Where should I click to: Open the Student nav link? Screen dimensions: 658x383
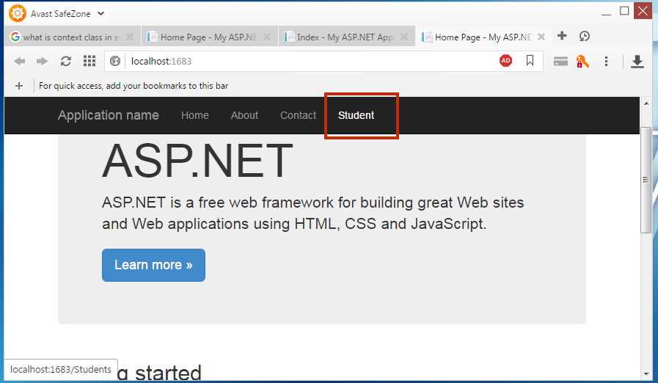click(x=356, y=115)
